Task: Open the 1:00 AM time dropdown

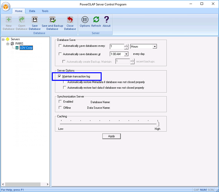Action: click(x=126, y=54)
